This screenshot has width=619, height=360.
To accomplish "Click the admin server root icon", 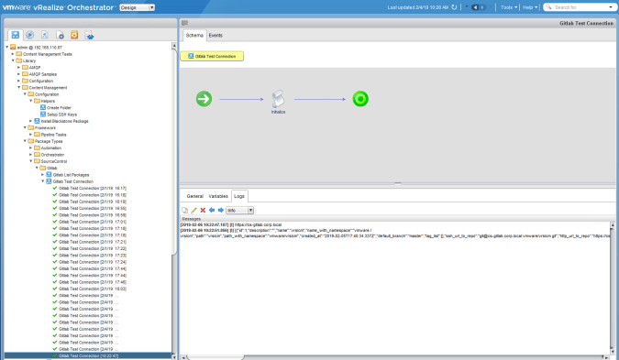I will click(x=13, y=47).
